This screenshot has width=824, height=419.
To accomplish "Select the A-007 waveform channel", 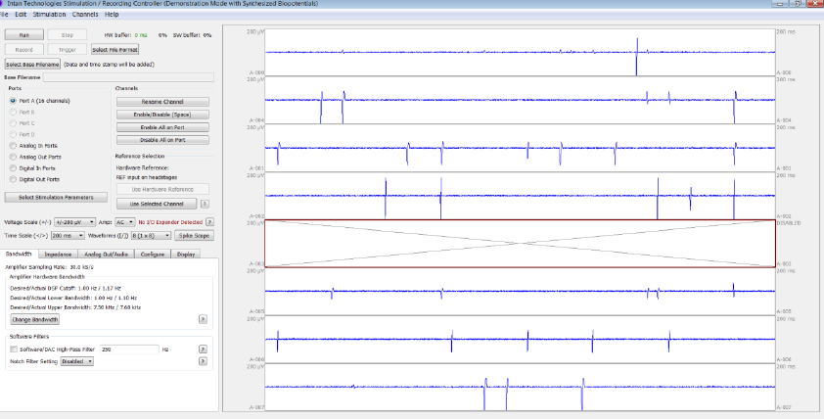I will (x=520, y=387).
